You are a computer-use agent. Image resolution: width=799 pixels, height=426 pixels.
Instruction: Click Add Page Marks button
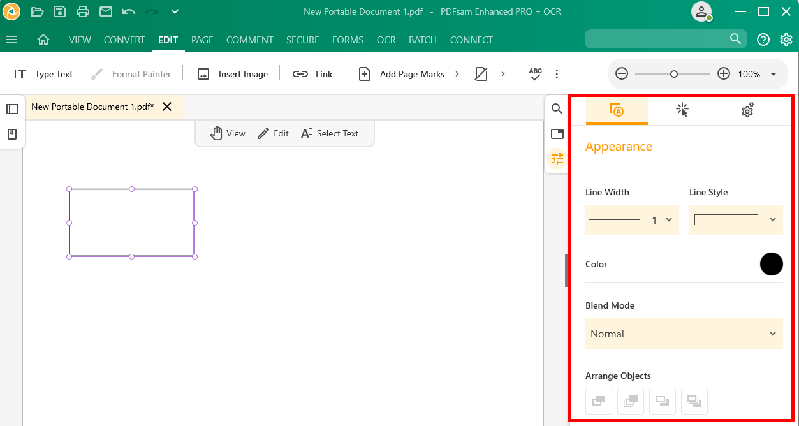click(401, 74)
